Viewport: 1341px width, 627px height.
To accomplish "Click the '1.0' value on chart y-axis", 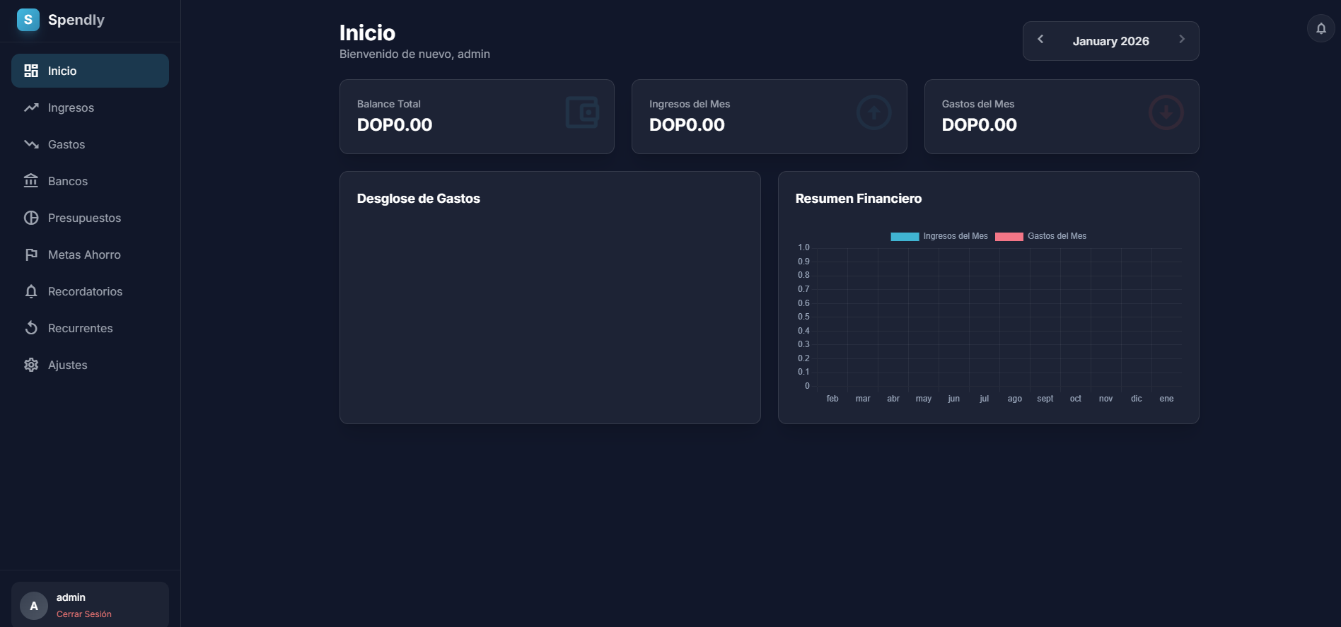I will point(803,247).
